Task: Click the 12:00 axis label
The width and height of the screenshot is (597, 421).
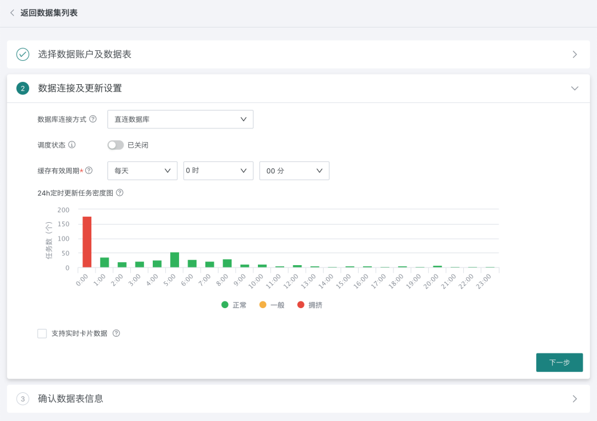Action: pyautogui.click(x=291, y=281)
